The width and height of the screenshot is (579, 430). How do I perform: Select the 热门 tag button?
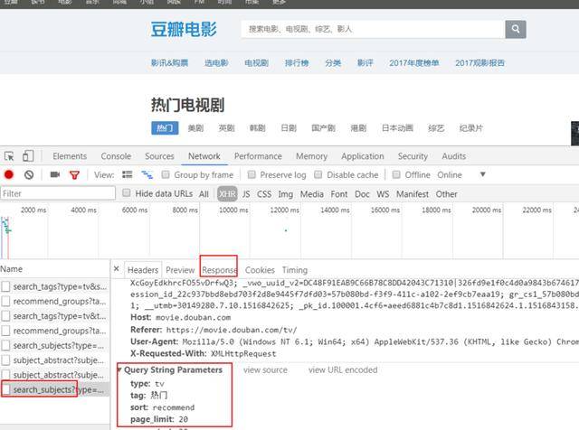(x=165, y=128)
